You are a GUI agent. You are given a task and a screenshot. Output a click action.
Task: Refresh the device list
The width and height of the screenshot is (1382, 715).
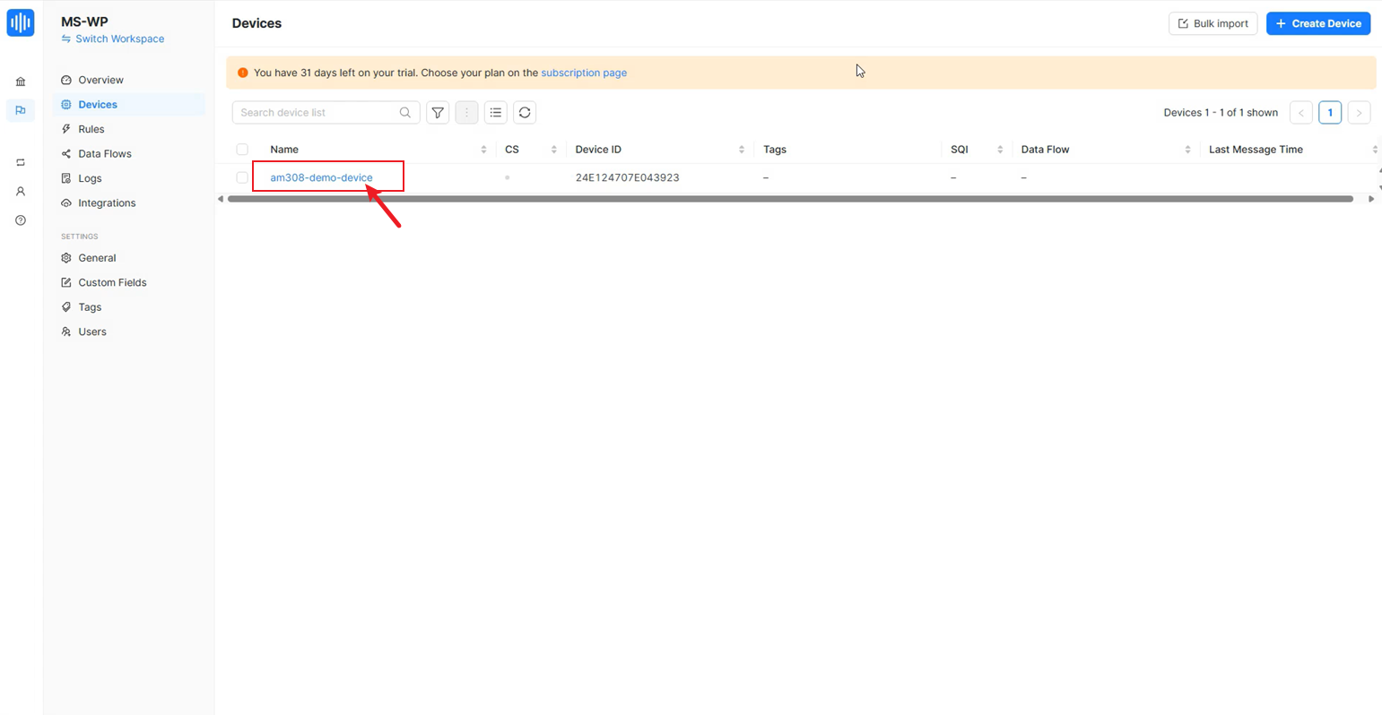(x=525, y=112)
